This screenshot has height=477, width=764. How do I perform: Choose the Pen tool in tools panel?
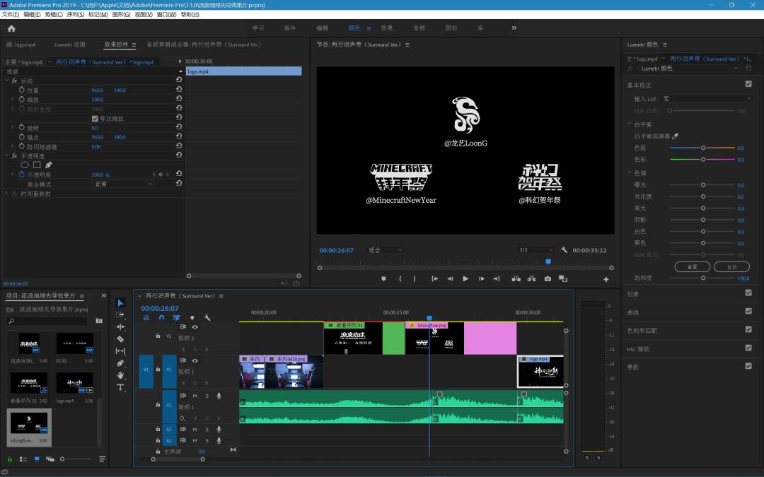pos(120,363)
